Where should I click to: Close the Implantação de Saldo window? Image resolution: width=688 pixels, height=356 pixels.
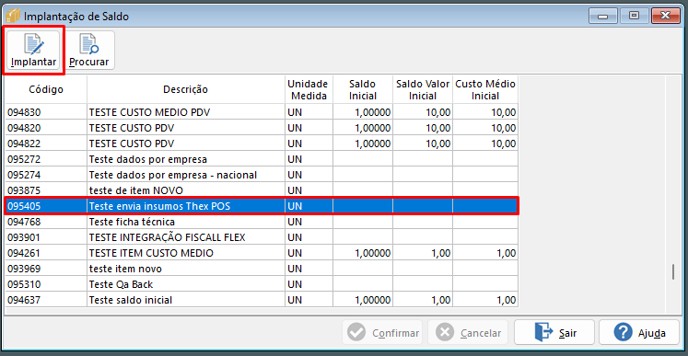666,16
